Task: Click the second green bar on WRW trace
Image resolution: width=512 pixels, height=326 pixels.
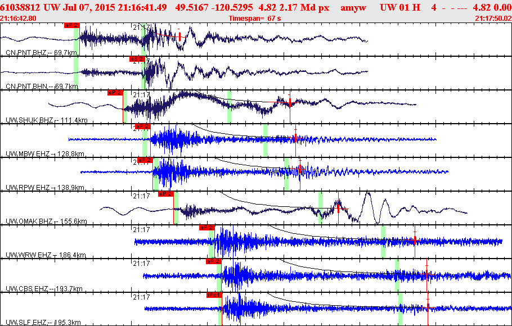Action: point(383,242)
